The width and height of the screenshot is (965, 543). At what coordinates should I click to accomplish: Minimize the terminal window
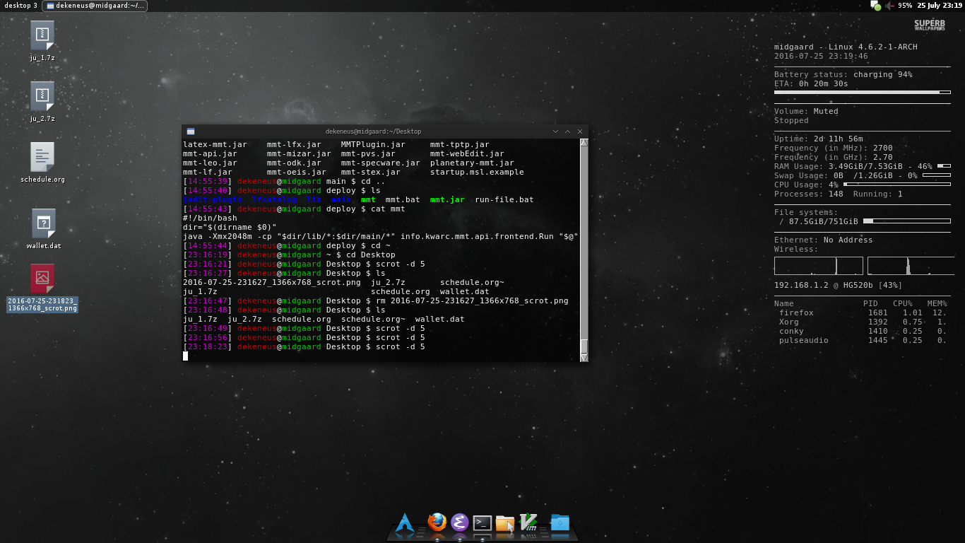pos(555,132)
